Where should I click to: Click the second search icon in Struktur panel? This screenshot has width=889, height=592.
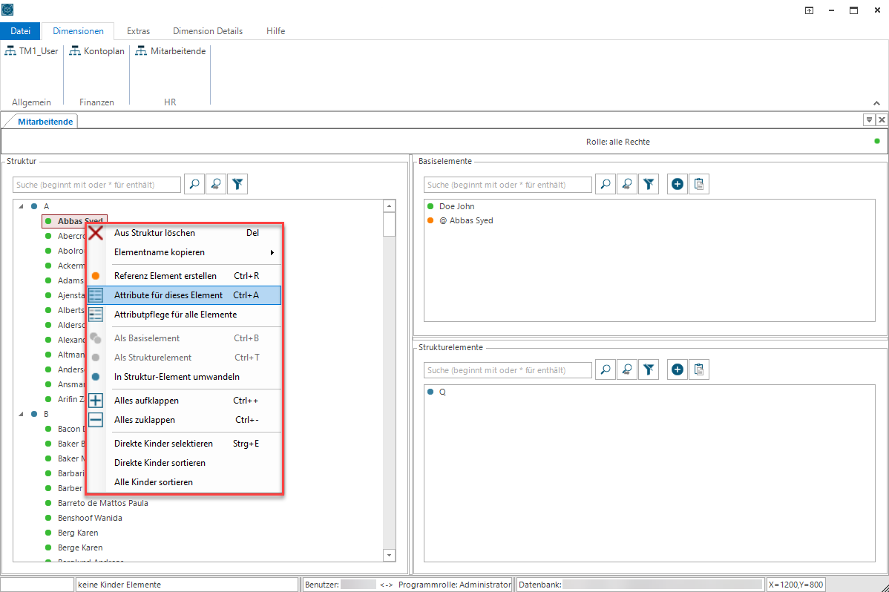tap(216, 184)
